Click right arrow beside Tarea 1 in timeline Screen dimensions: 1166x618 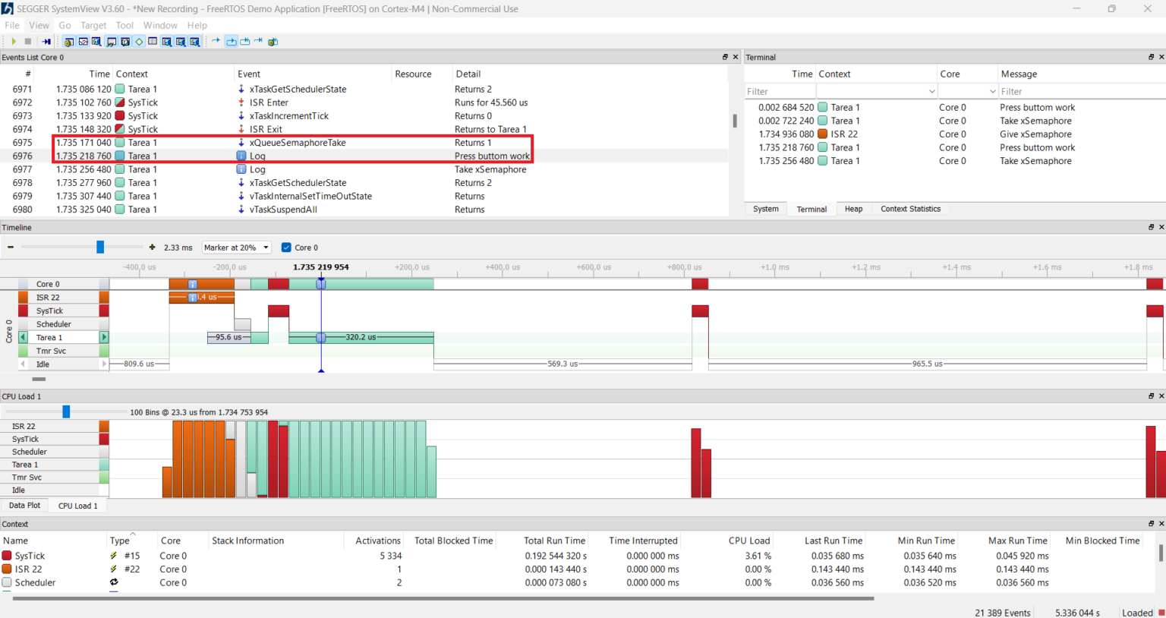pyautogui.click(x=104, y=337)
